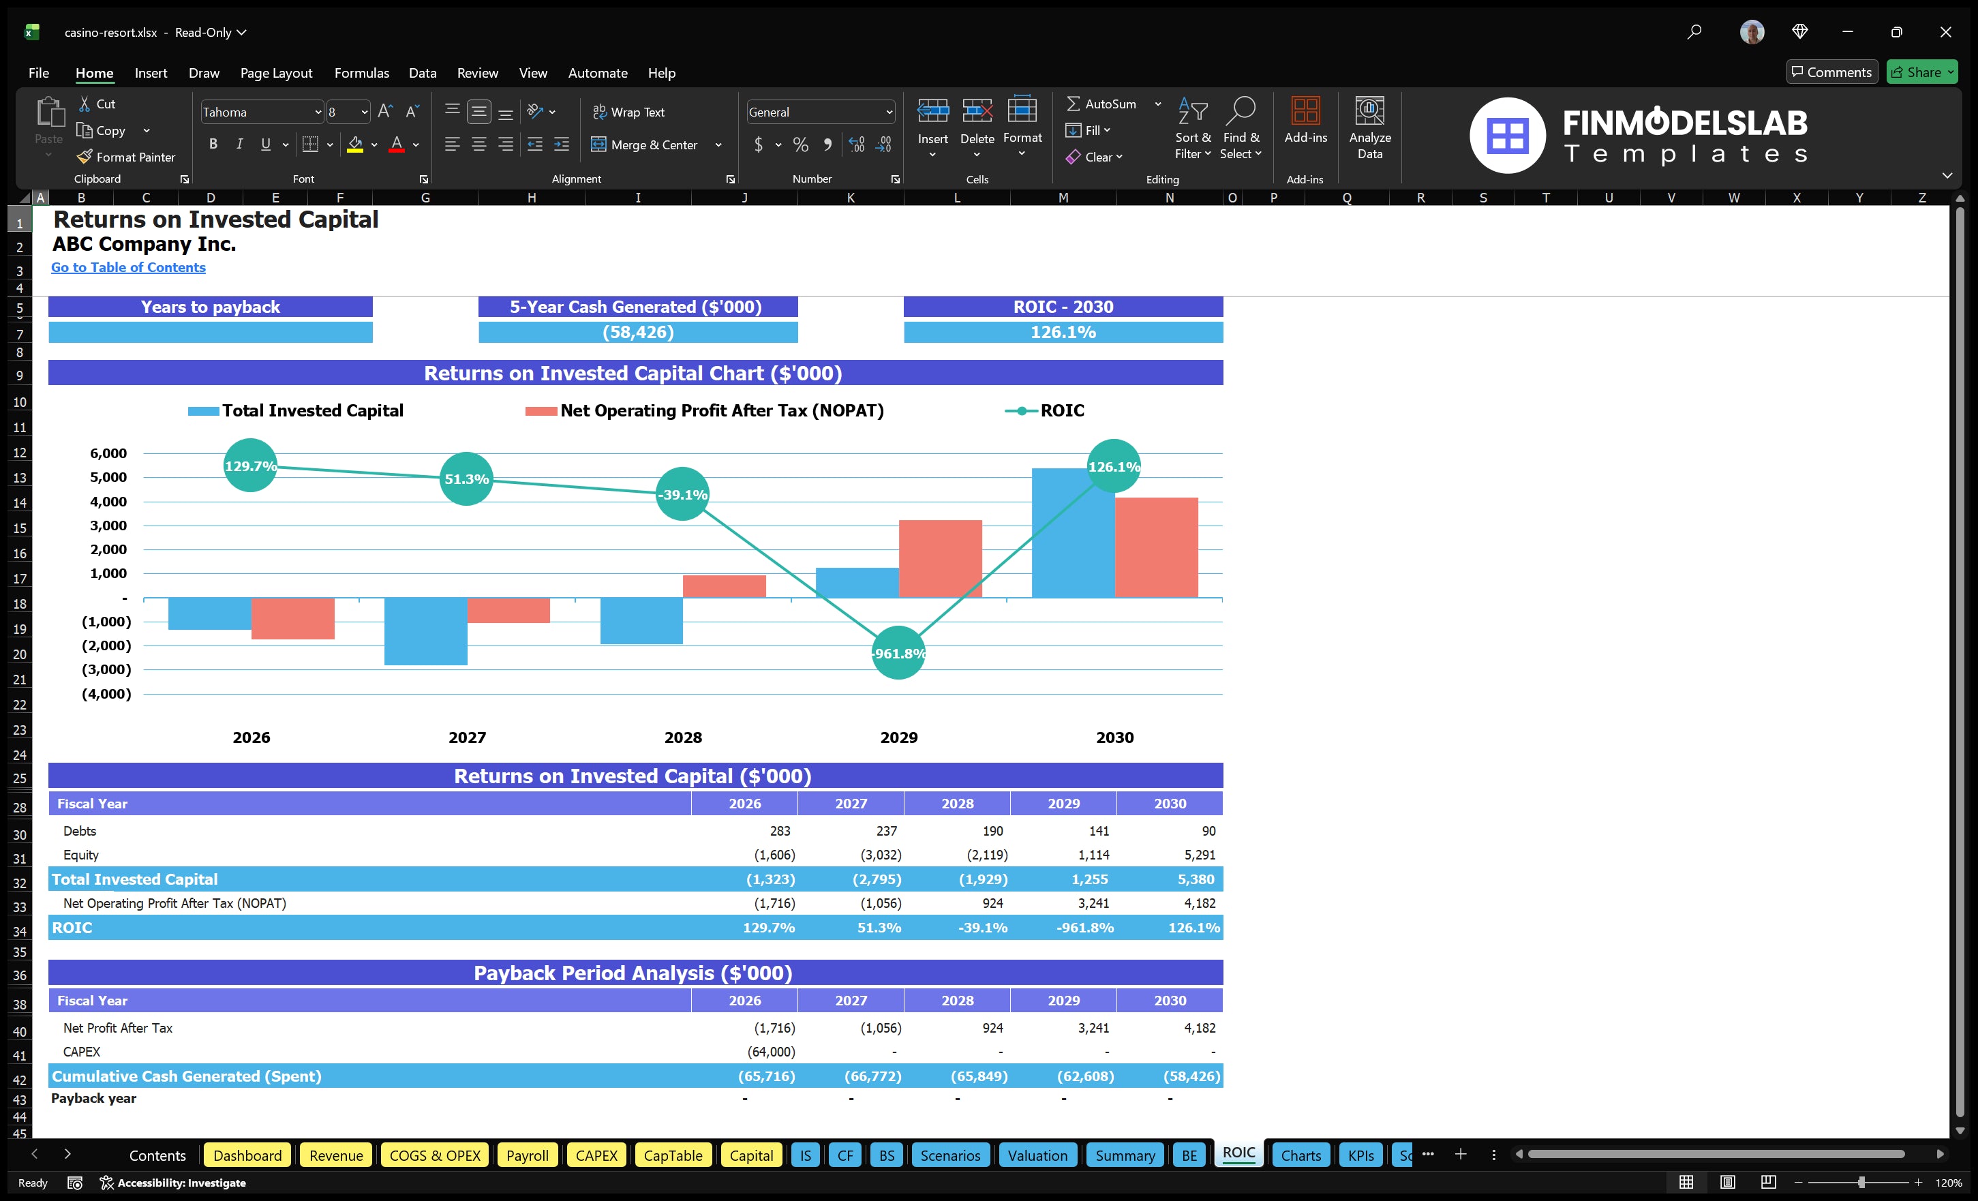
Task: Follow the Go to Table of Contents link
Action: tap(127, 267)
